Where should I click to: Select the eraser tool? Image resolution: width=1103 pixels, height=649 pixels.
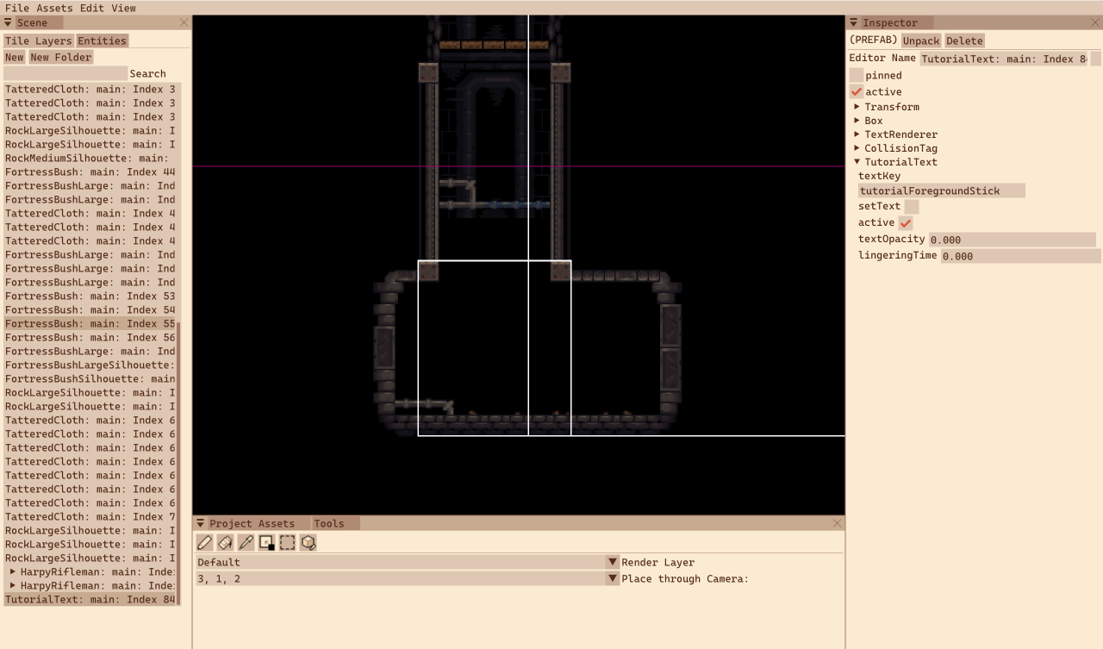[x=225, y=542]
